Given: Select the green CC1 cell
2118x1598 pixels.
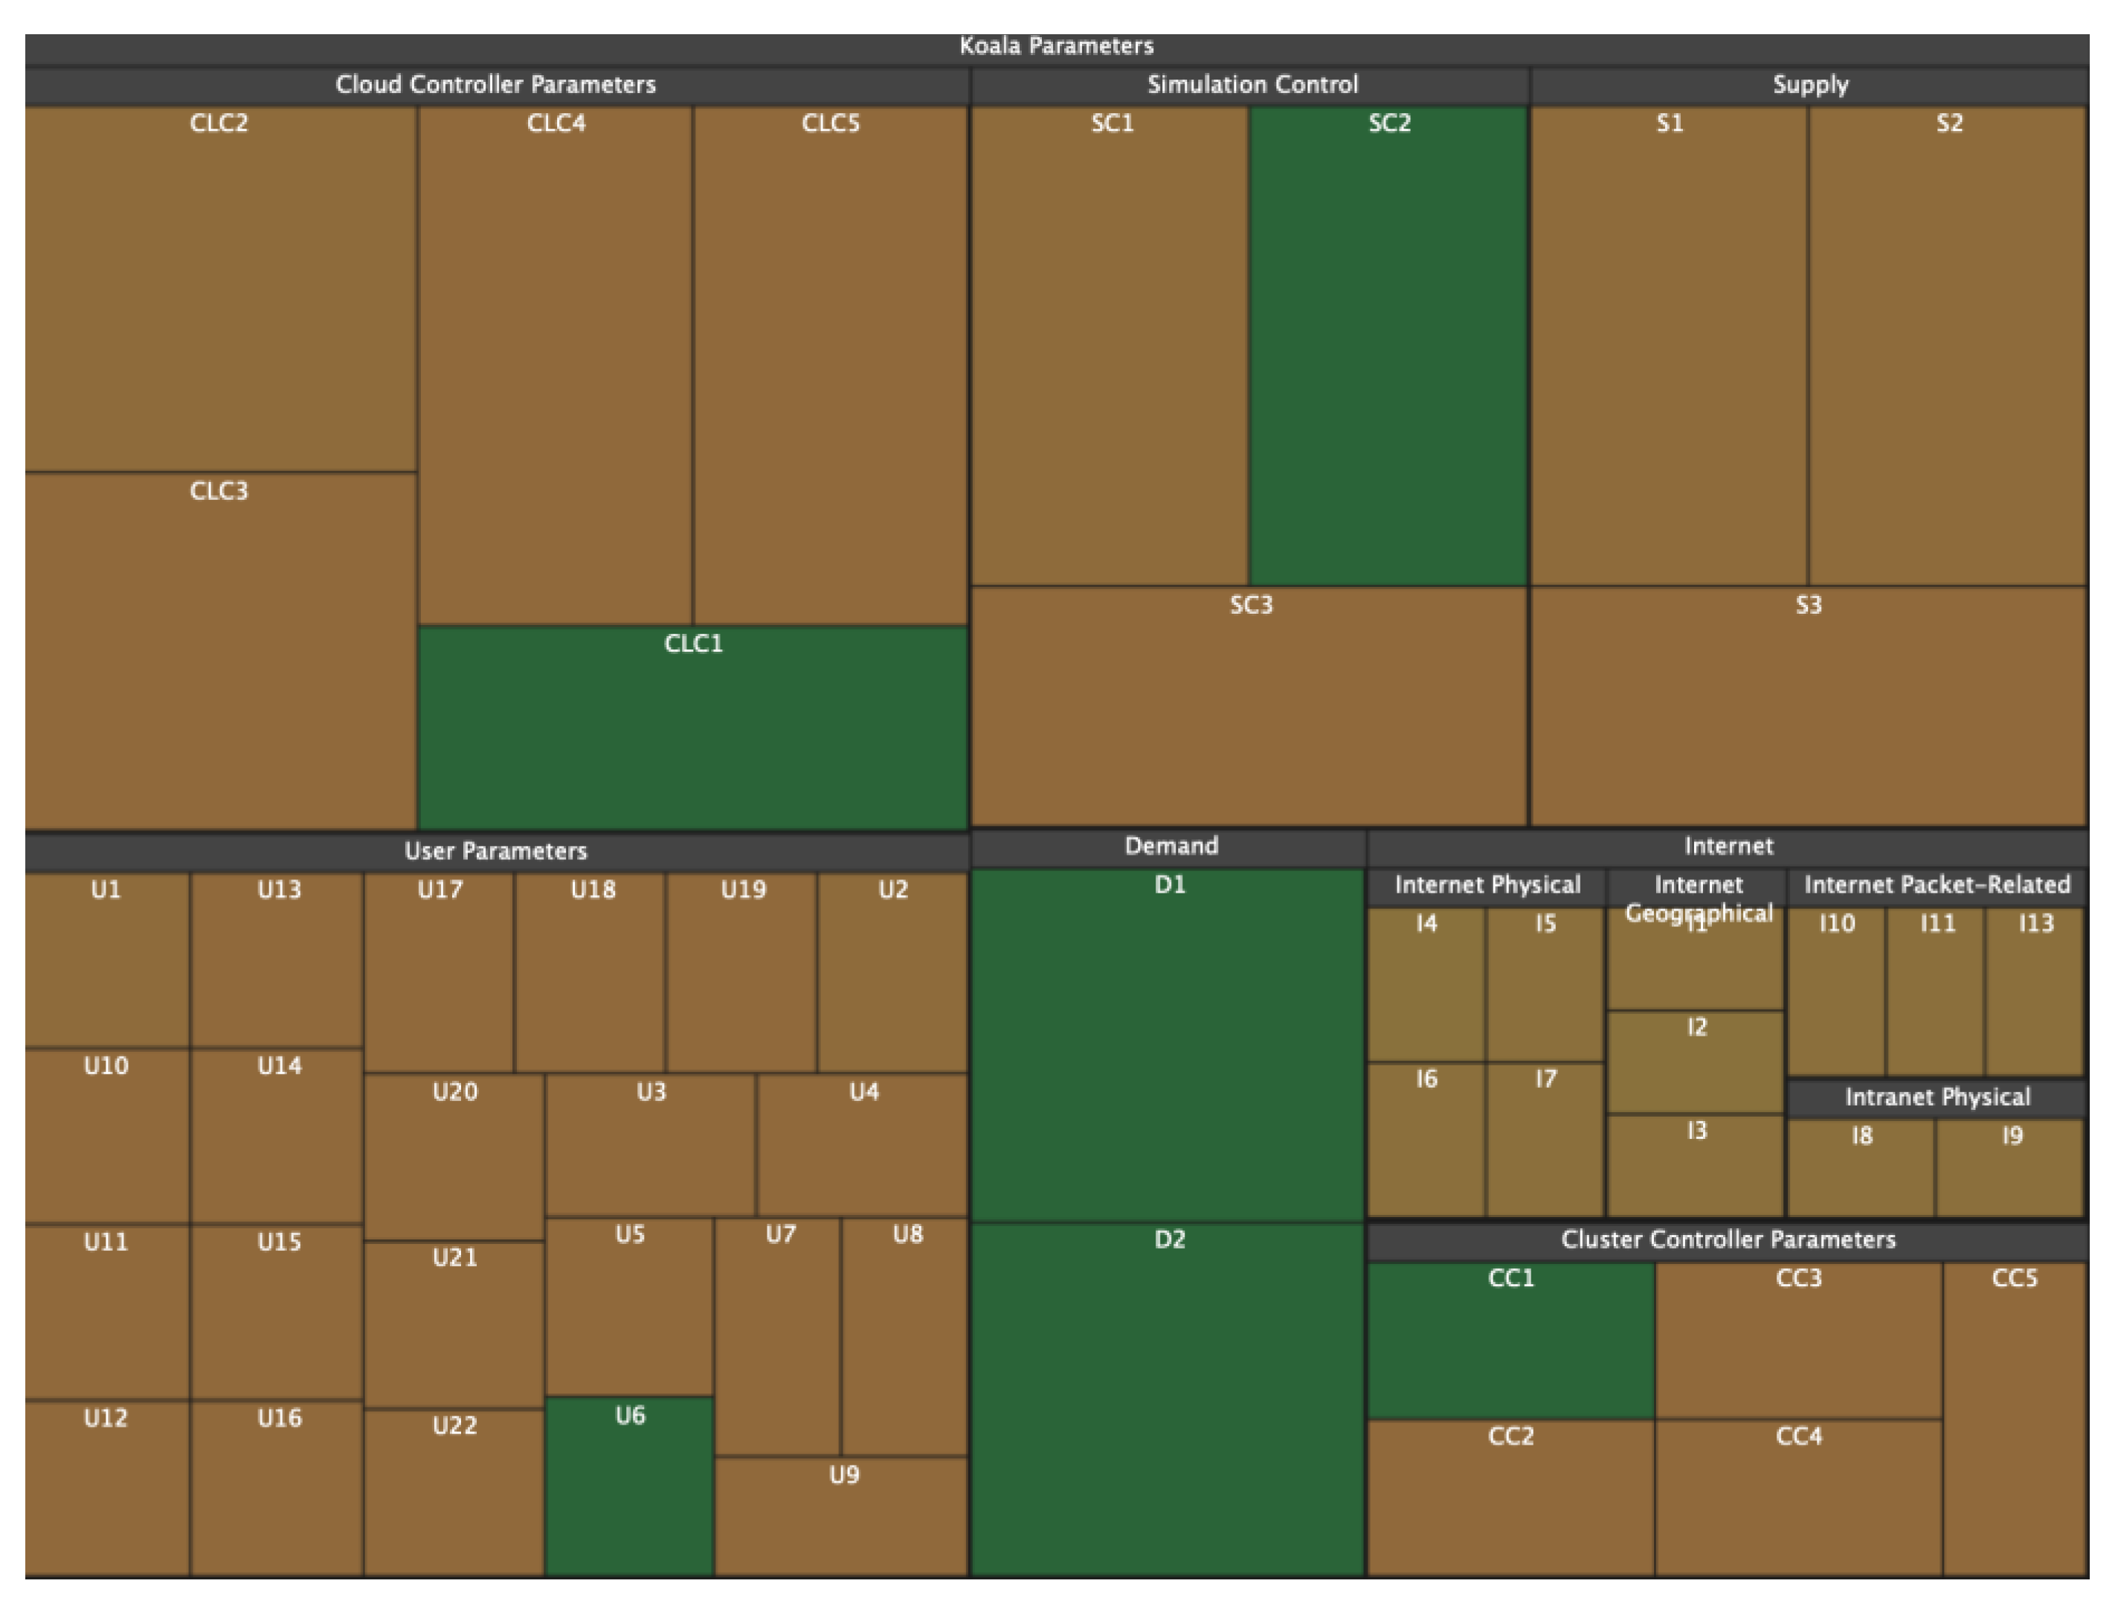Looking at the screenshot, I should pyautogui.click(x=1510, y=1341).
